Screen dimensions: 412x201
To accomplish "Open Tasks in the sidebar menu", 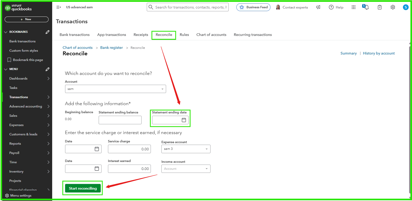I will click(x=13, y=88).
